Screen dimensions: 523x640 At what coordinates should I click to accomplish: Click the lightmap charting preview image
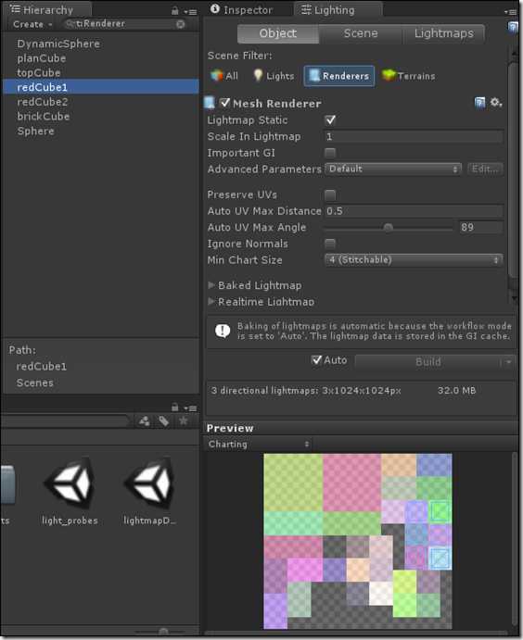point(358,541)
